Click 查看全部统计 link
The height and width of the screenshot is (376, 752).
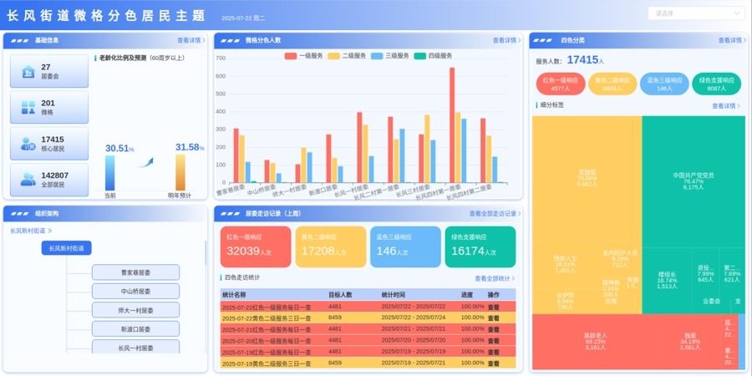click(495, 278)
